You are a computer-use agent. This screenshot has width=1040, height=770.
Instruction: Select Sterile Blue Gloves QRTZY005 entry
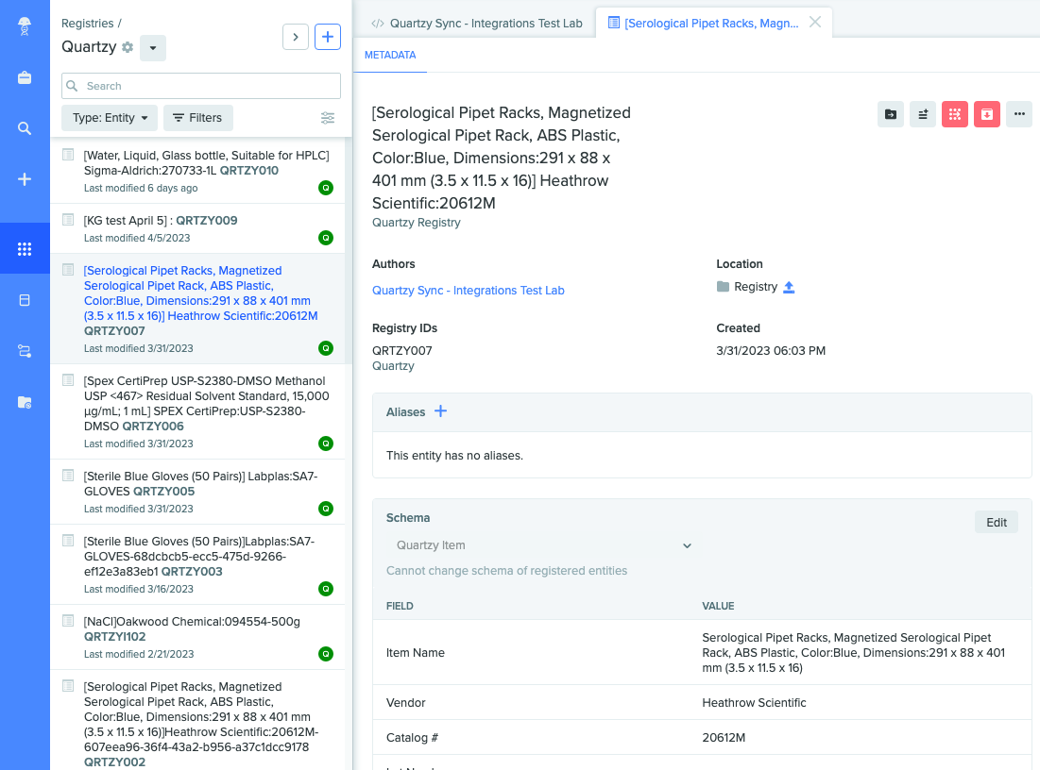tap(197, 492)
